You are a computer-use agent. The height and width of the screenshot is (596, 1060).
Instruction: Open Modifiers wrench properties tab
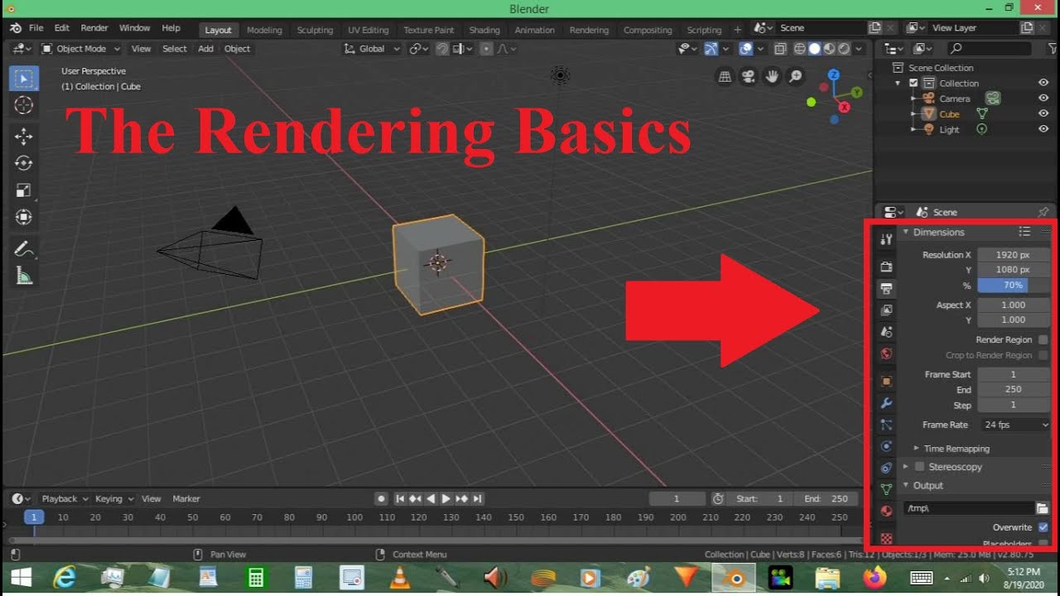pyautogui.click(x=886, y=403)
